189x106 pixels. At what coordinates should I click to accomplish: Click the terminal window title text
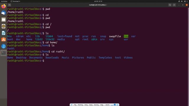point(98,5)
